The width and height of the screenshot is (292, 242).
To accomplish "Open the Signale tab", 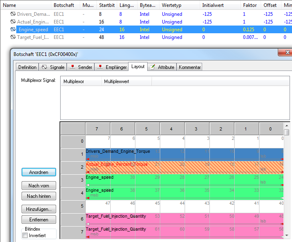I will pyautogui.click(x=53, y=67).
